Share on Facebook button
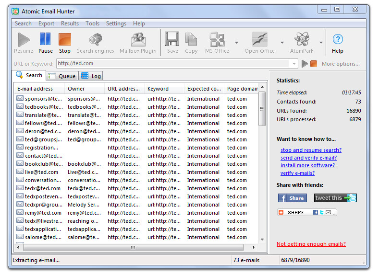 293,198
